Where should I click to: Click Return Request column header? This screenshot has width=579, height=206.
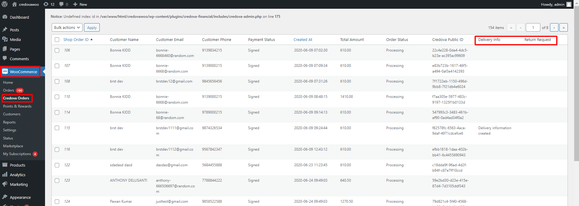pos(537,39)
